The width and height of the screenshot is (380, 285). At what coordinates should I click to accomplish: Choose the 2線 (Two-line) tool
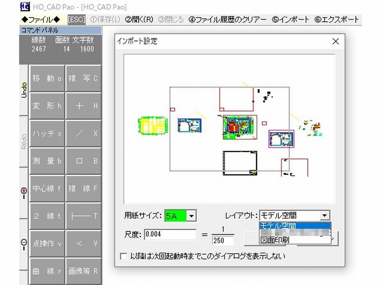pos(47,216)
